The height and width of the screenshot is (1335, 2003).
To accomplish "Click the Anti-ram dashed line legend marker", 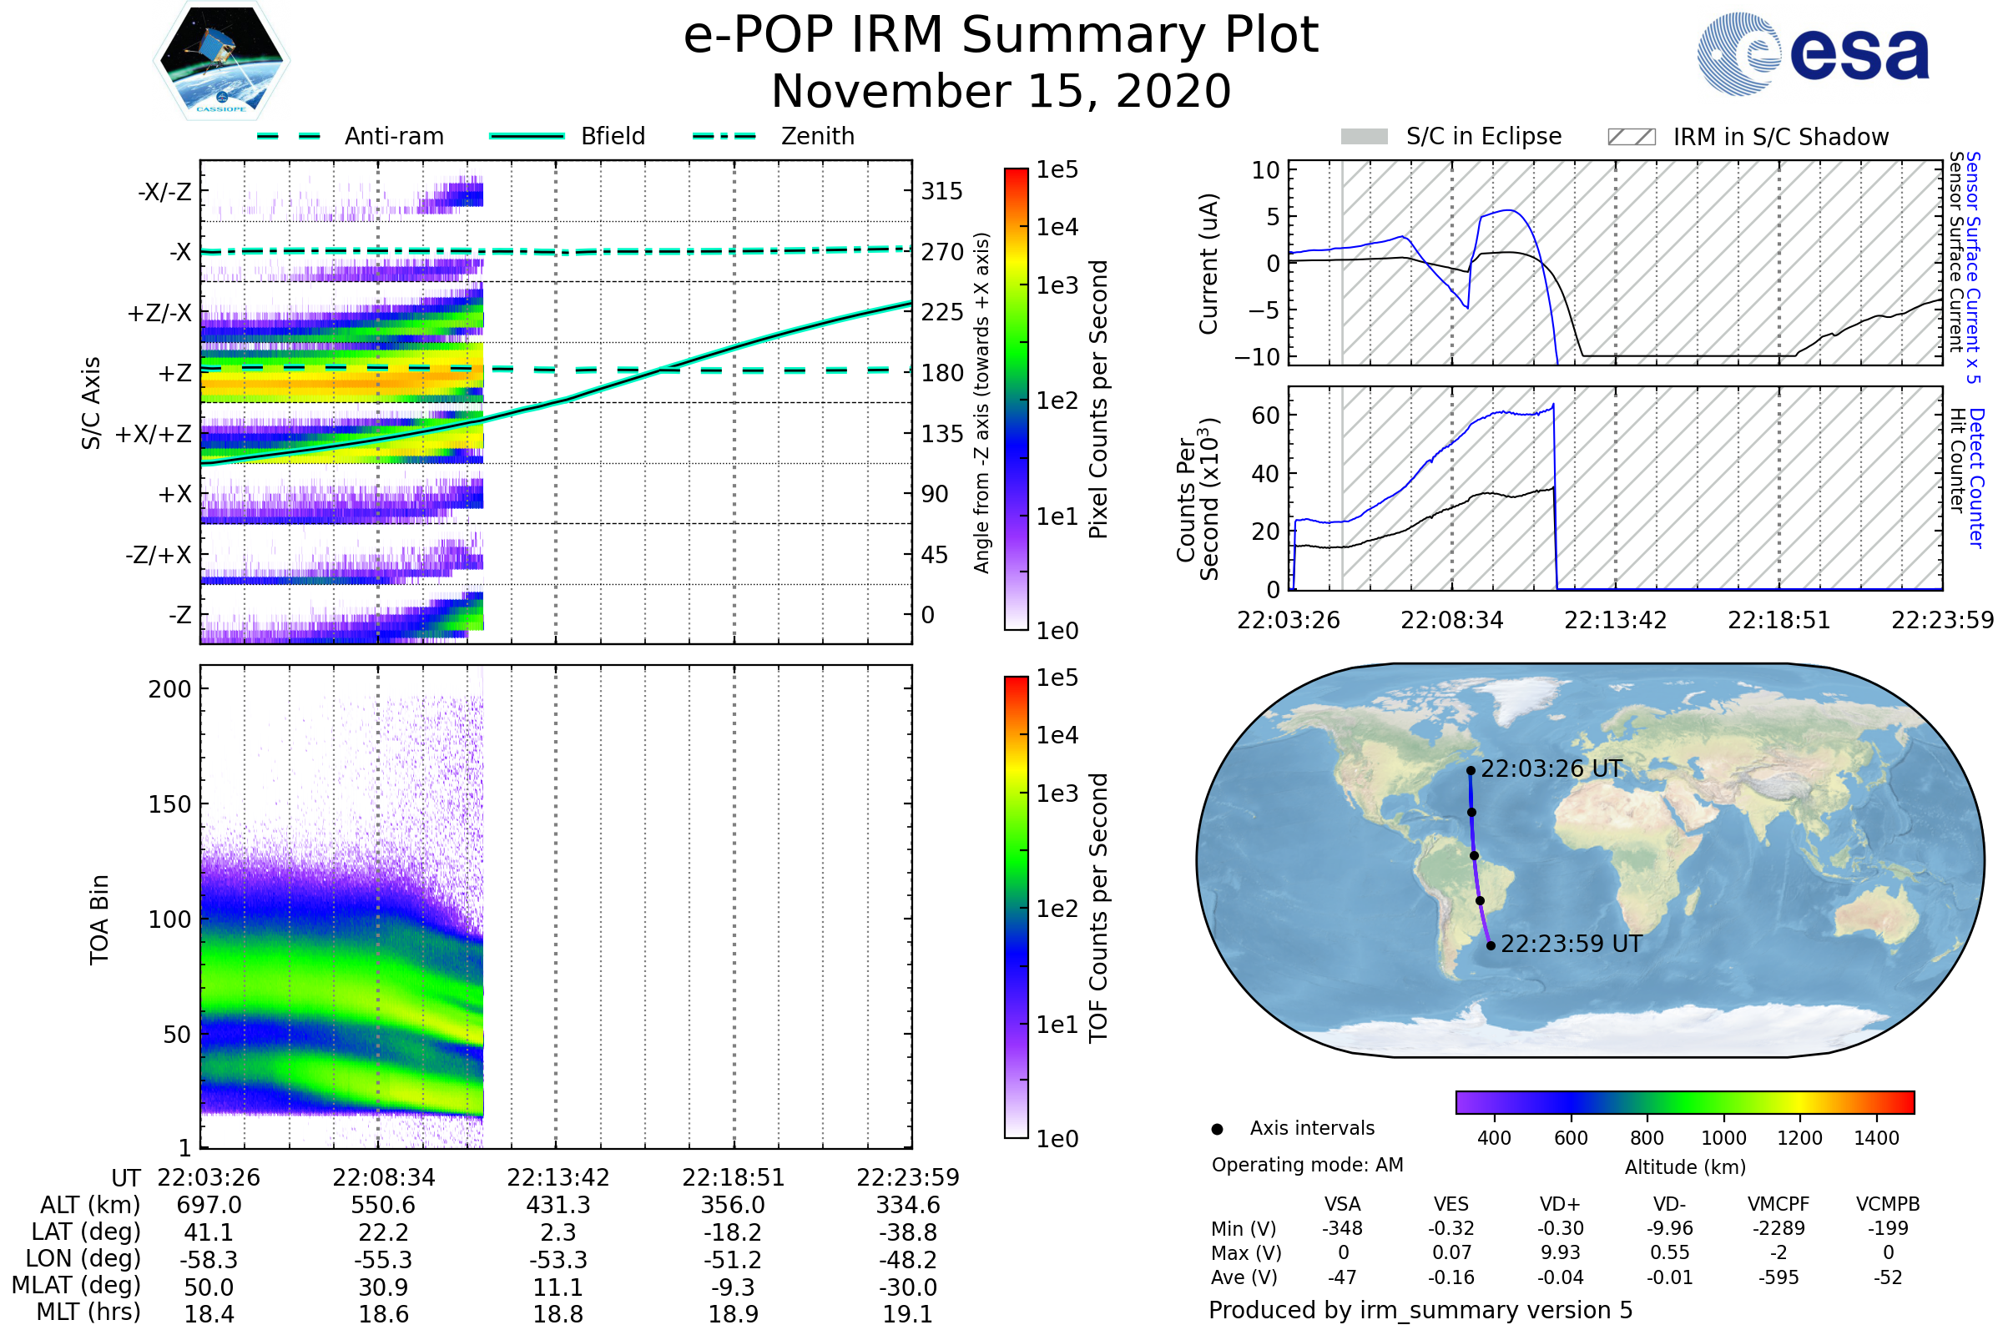I will pos(289,136).
